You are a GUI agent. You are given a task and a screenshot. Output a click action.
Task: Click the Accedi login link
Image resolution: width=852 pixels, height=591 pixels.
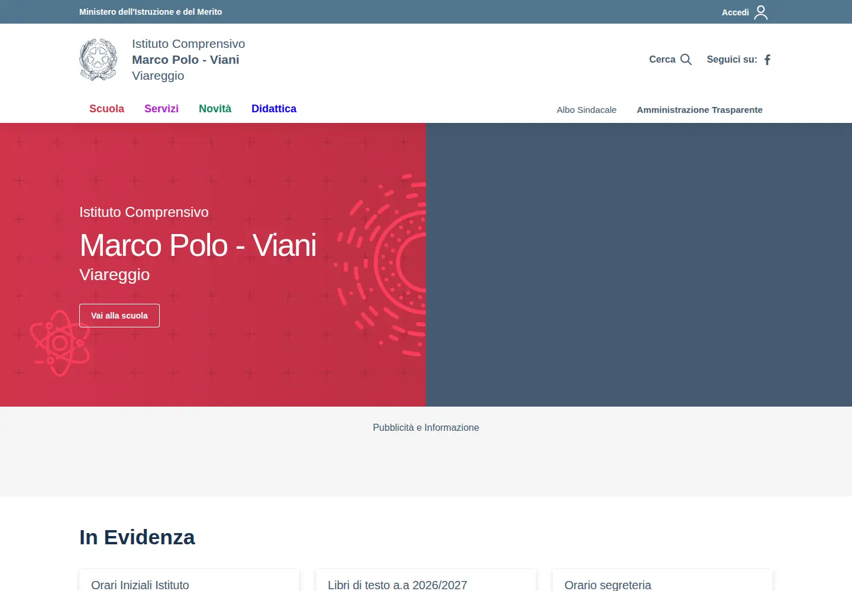(735, 12)
